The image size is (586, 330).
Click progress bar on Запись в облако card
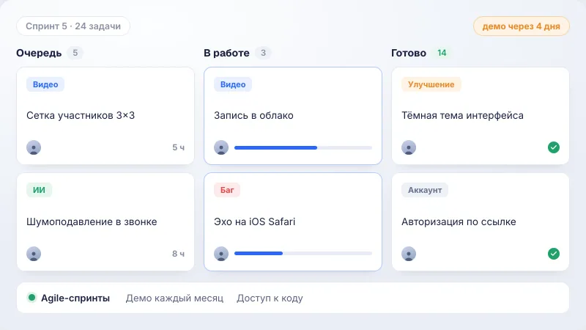coord(303,148)
